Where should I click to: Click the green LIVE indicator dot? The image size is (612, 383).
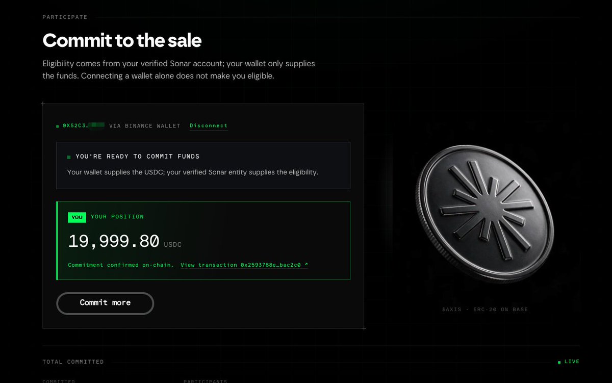pos(560,362)
